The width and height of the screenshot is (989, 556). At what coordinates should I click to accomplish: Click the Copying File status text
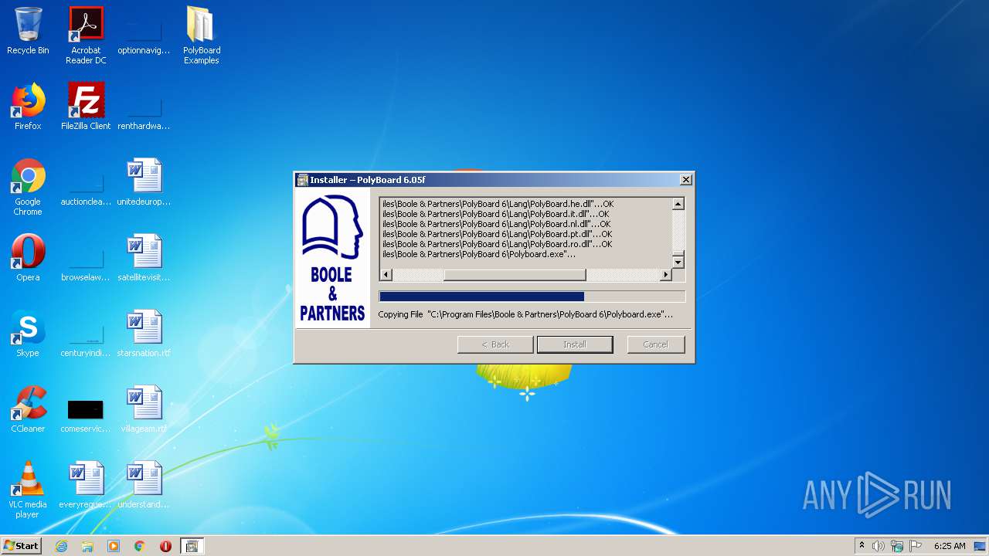coord(525,314)
